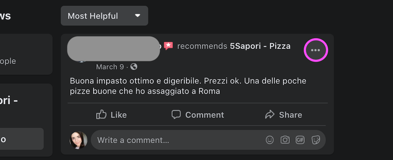This screenshot has width=393, height=160.
Task: Open the 5Sapori - Pizza page link
Action: point(260,46)
